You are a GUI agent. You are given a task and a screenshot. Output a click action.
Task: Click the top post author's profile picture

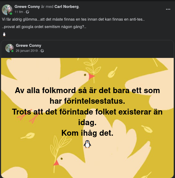(x=7, y=9)
